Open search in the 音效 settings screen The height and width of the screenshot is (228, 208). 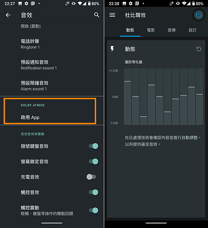[x=97, y=15]
